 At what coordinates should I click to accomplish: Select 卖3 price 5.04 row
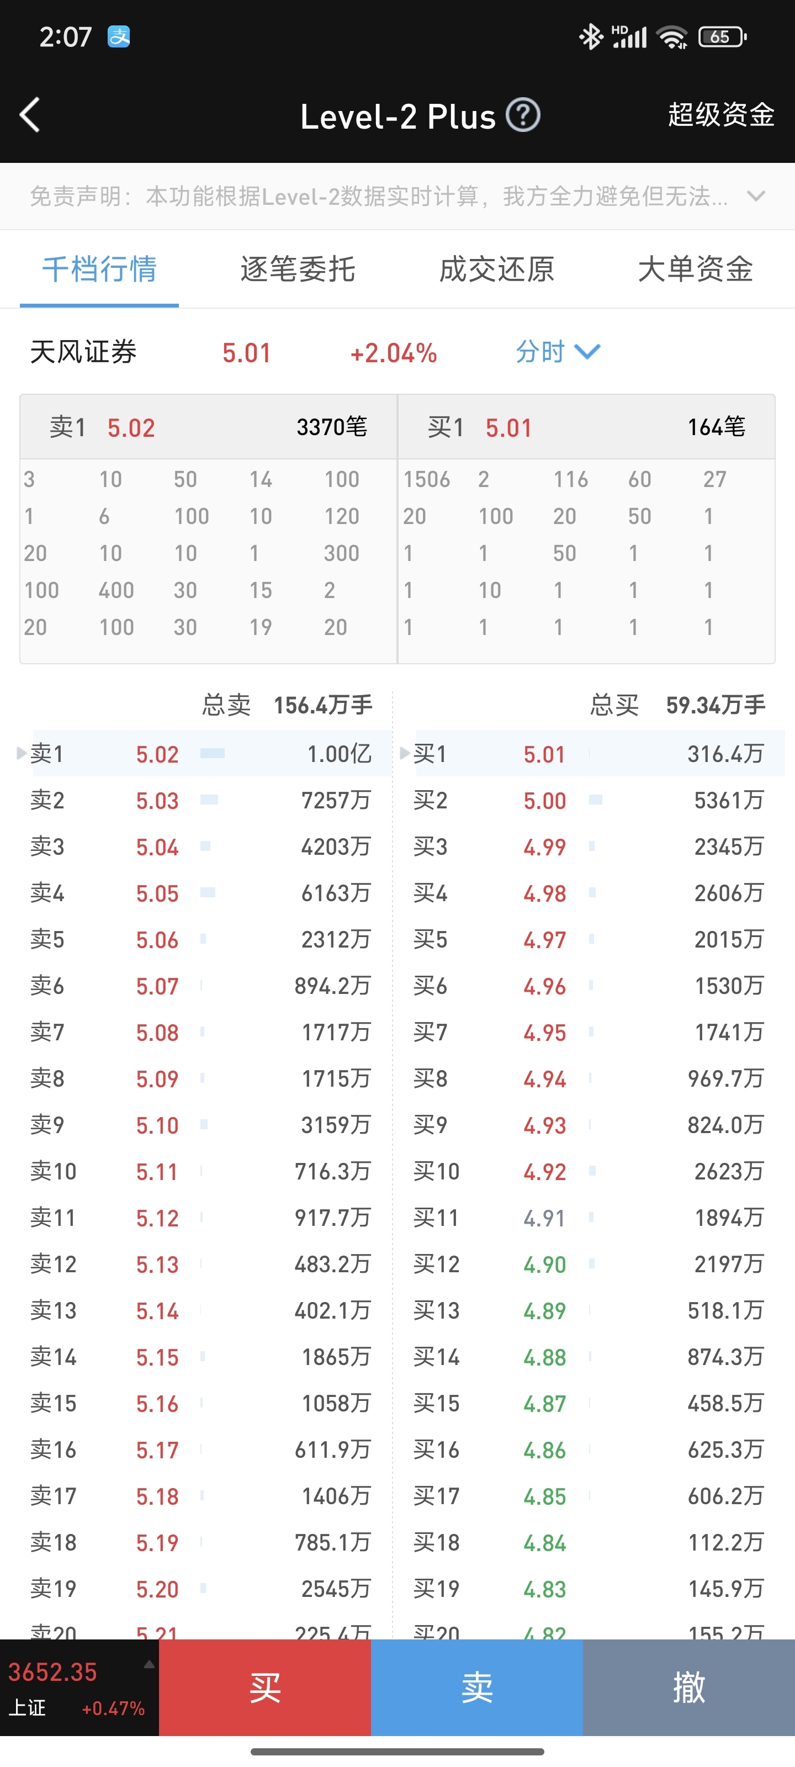[x=201, y=847]
